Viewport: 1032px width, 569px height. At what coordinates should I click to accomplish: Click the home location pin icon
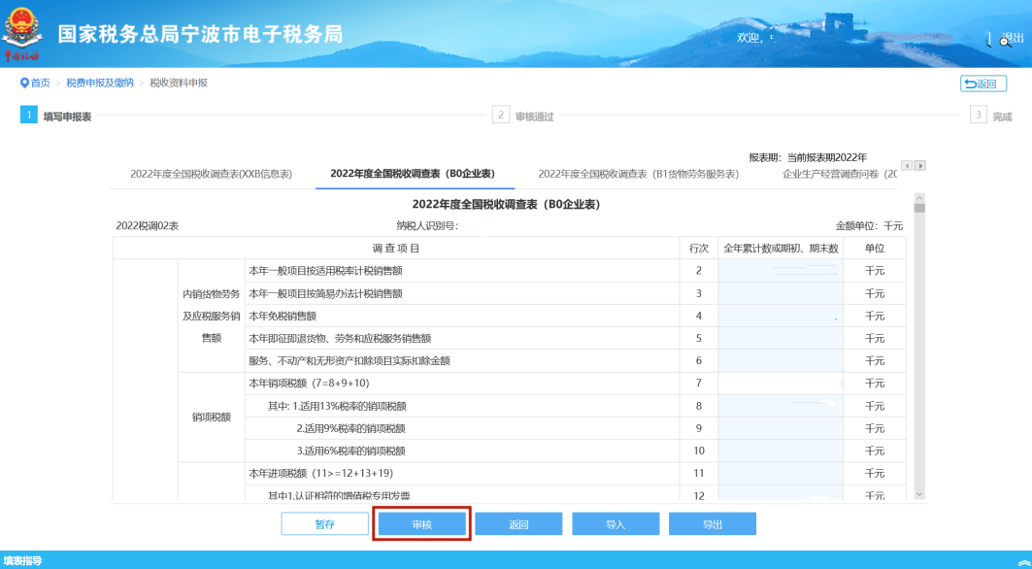pos(24,83)
